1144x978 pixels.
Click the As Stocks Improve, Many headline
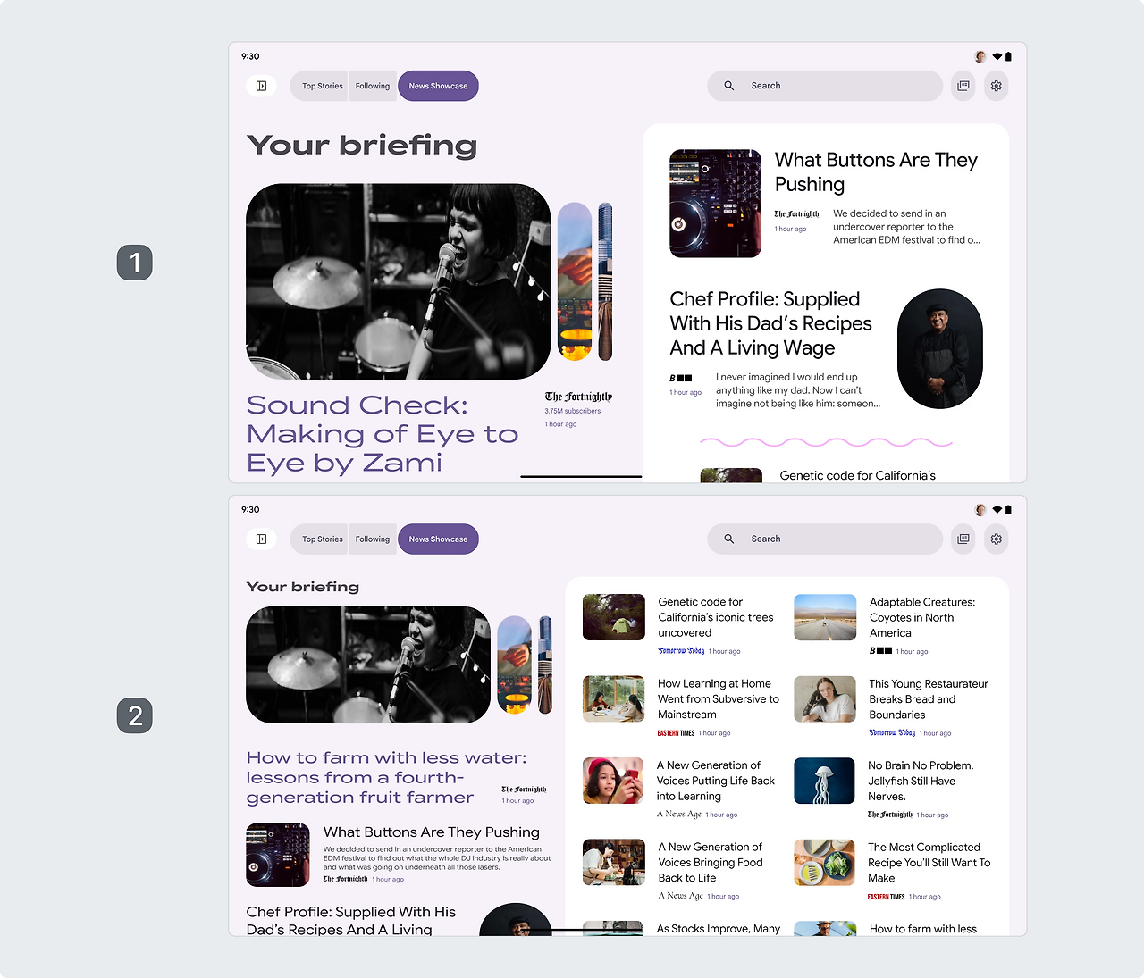pyautogui.click(x=719, y=929)
